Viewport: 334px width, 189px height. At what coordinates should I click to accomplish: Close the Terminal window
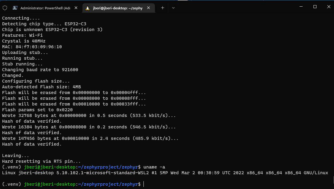329,7
